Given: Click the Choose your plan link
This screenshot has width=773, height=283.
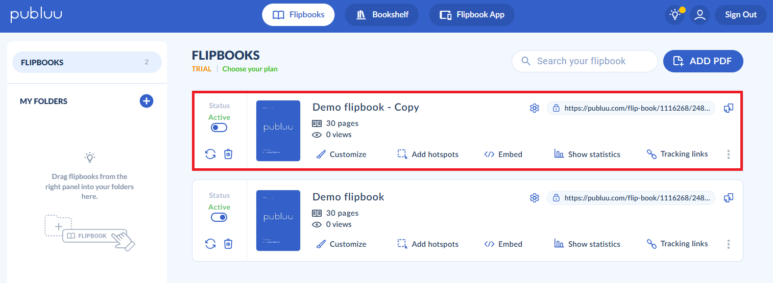Looking at the screenshot, I should [250, 69].
